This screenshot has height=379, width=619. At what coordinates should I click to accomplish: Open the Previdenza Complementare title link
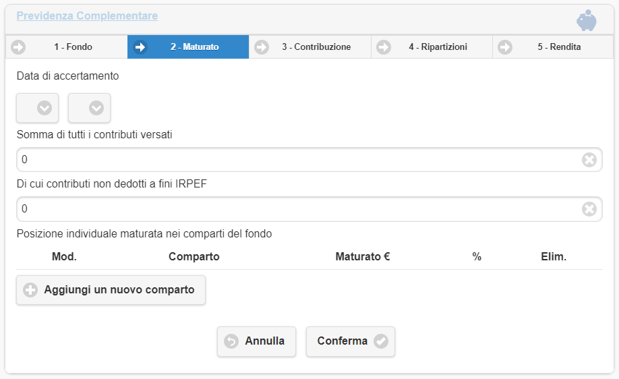(87, 16)
